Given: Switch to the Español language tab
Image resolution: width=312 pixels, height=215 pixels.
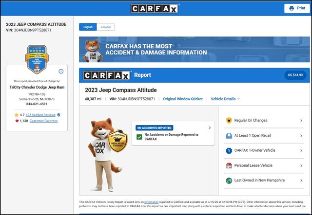Looking at the screenshot, I should click(105, 27).
